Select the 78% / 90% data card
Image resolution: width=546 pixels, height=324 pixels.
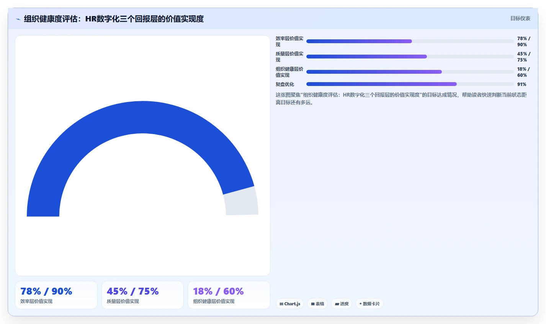[x=56, y=295]
